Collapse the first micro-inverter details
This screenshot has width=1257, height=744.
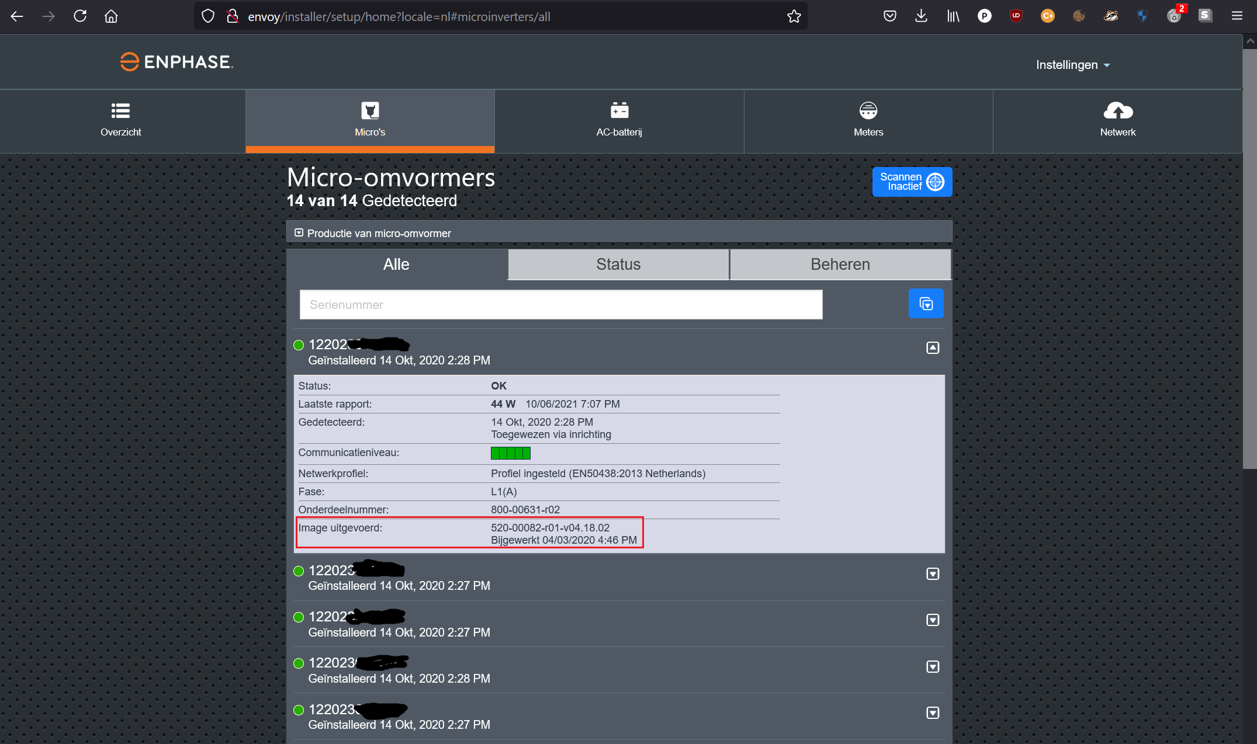[x=933, y=348]
